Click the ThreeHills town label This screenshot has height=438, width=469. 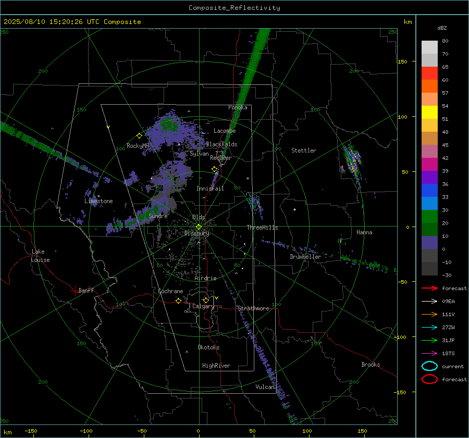[262, 228]
